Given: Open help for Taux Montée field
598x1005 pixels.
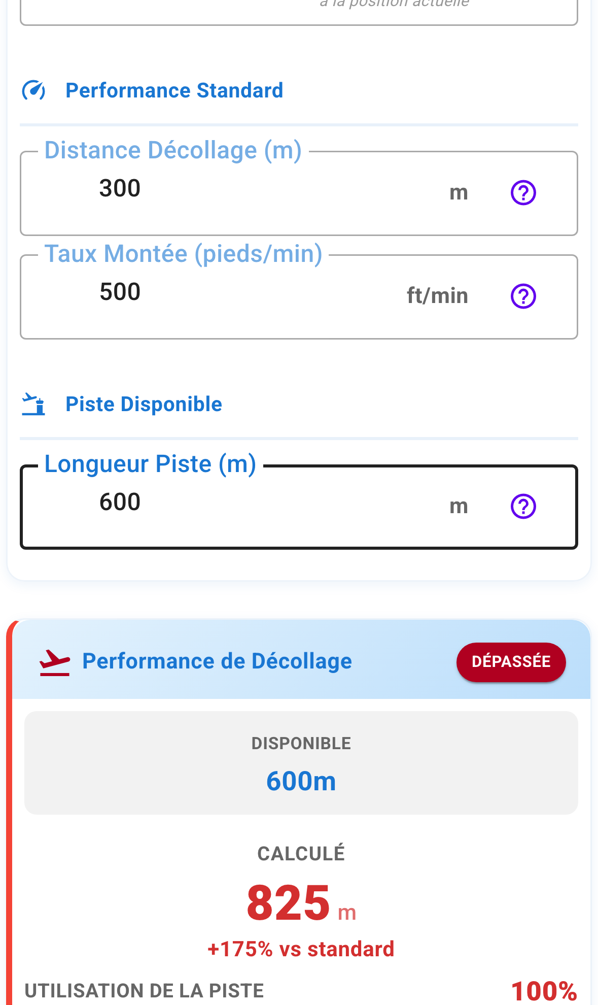Looking at the screenshot, I should click(x=523, y=296).
